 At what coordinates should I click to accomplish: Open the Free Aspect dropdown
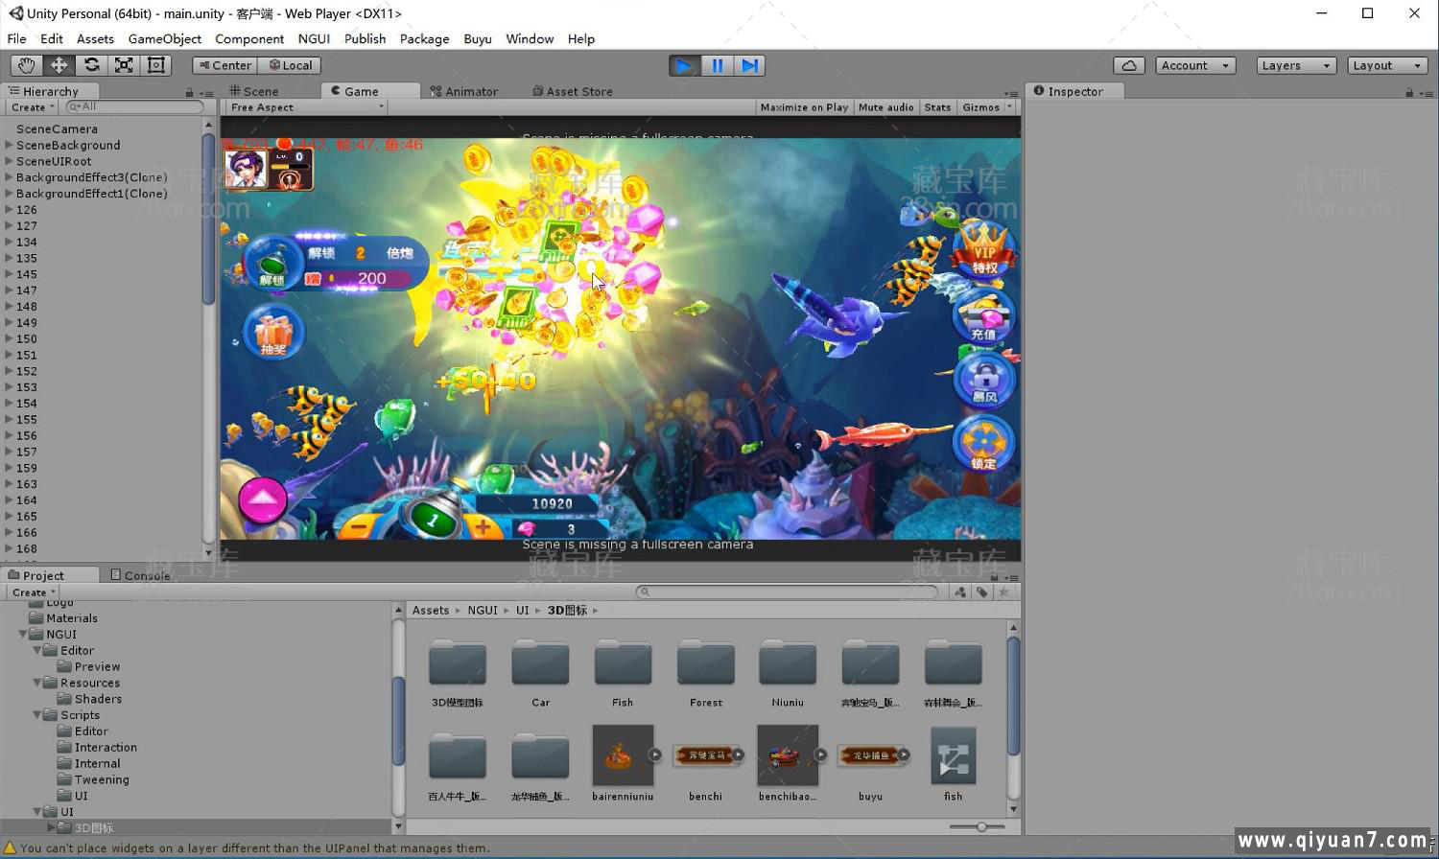pos(304,106)
